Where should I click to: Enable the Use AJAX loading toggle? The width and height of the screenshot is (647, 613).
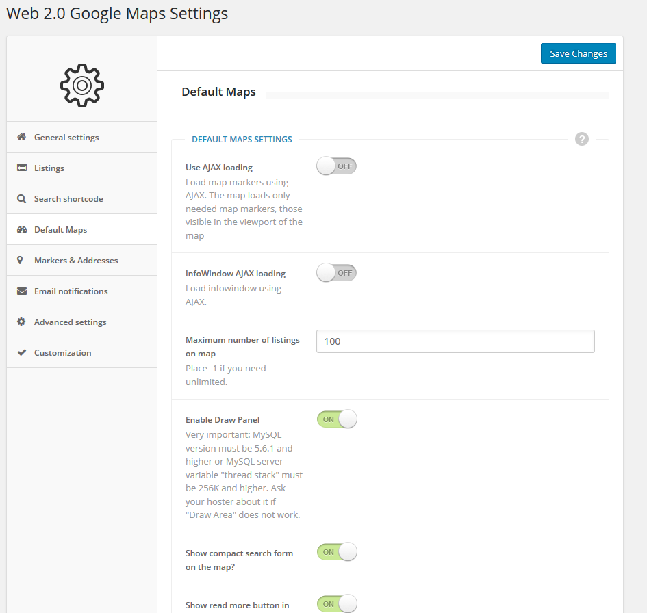[336, 166]
